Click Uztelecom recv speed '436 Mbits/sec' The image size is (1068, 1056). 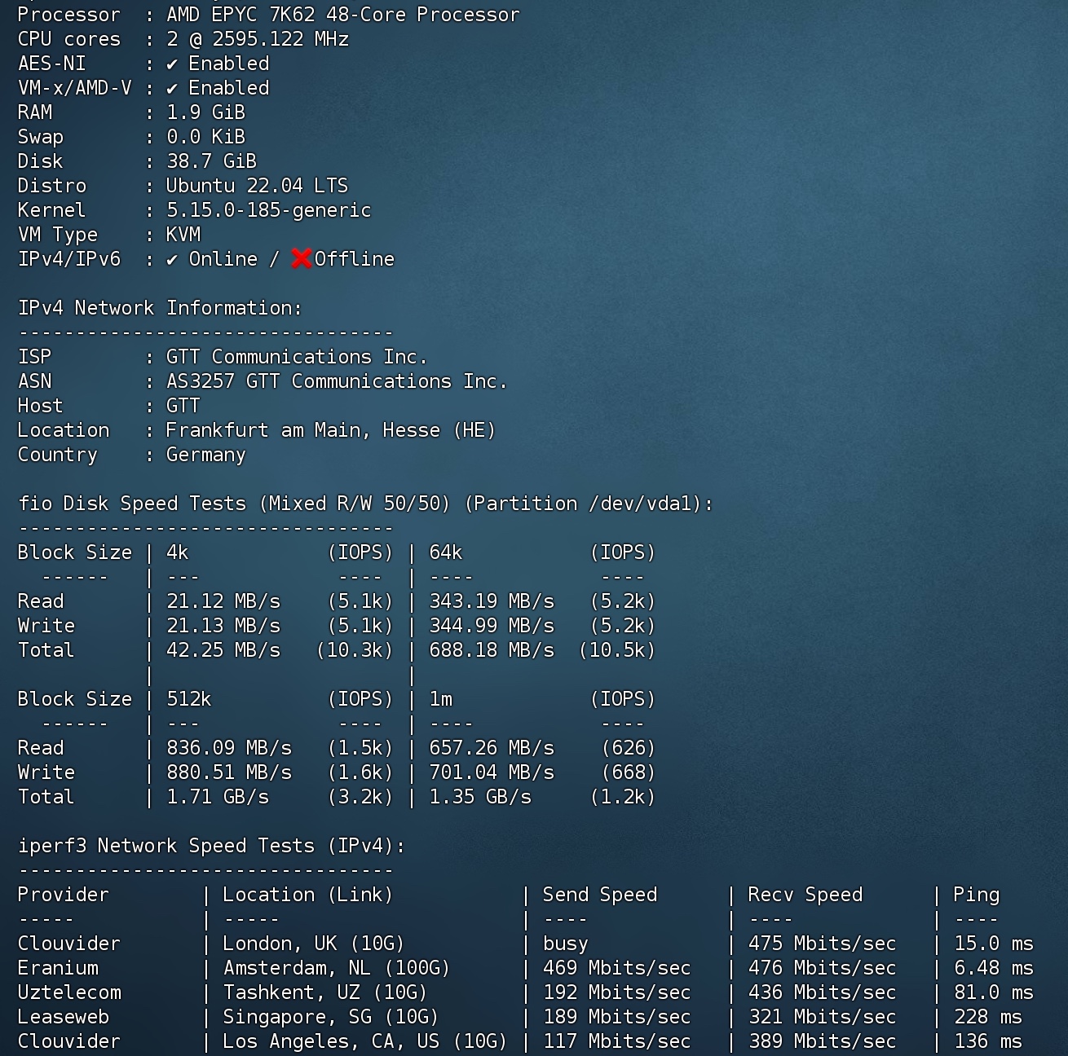(823, 992)
